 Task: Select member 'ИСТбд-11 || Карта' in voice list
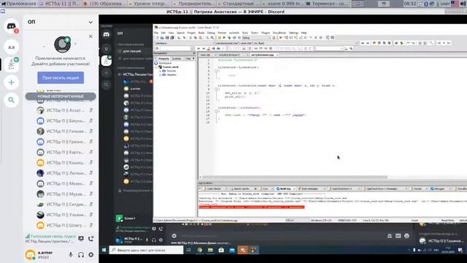(65, 152)
